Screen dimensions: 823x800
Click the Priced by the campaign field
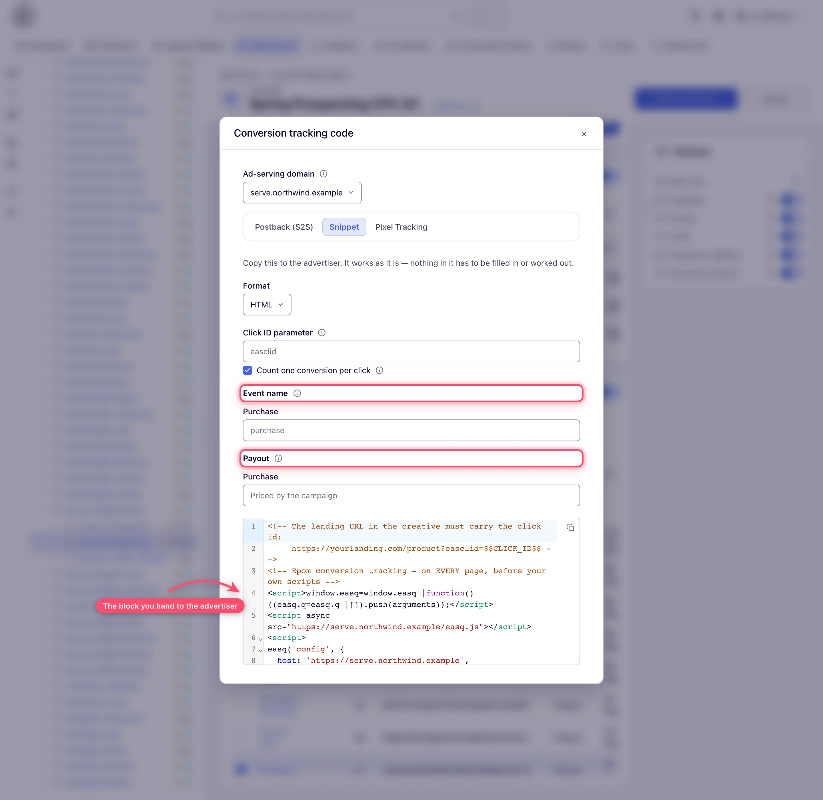coord(411,495)
